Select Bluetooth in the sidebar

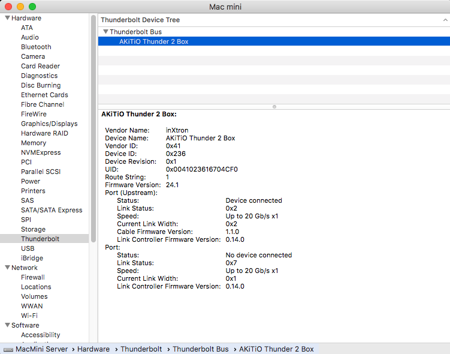[36, 47]
